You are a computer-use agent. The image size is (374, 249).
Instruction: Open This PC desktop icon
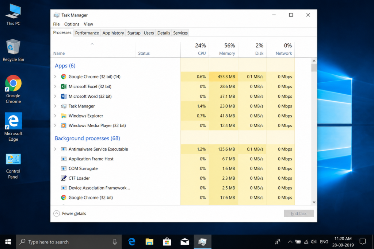[x=14, y=15]
